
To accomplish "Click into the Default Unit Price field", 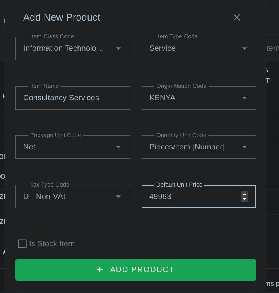I will [192, 197].
